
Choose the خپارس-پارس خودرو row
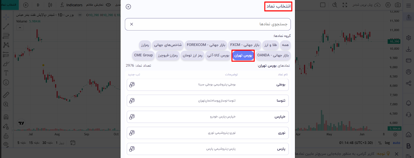pos(208,117)
